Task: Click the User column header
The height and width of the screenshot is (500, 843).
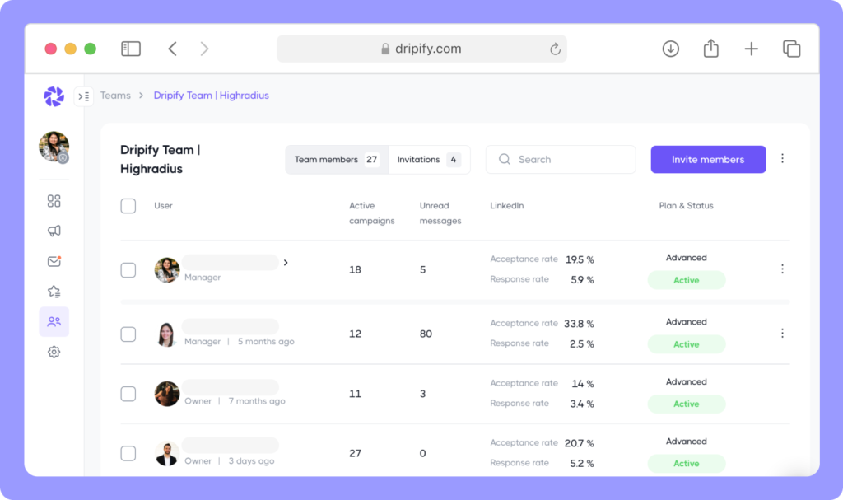Action: pyautogui.click(x=164, y=206)
